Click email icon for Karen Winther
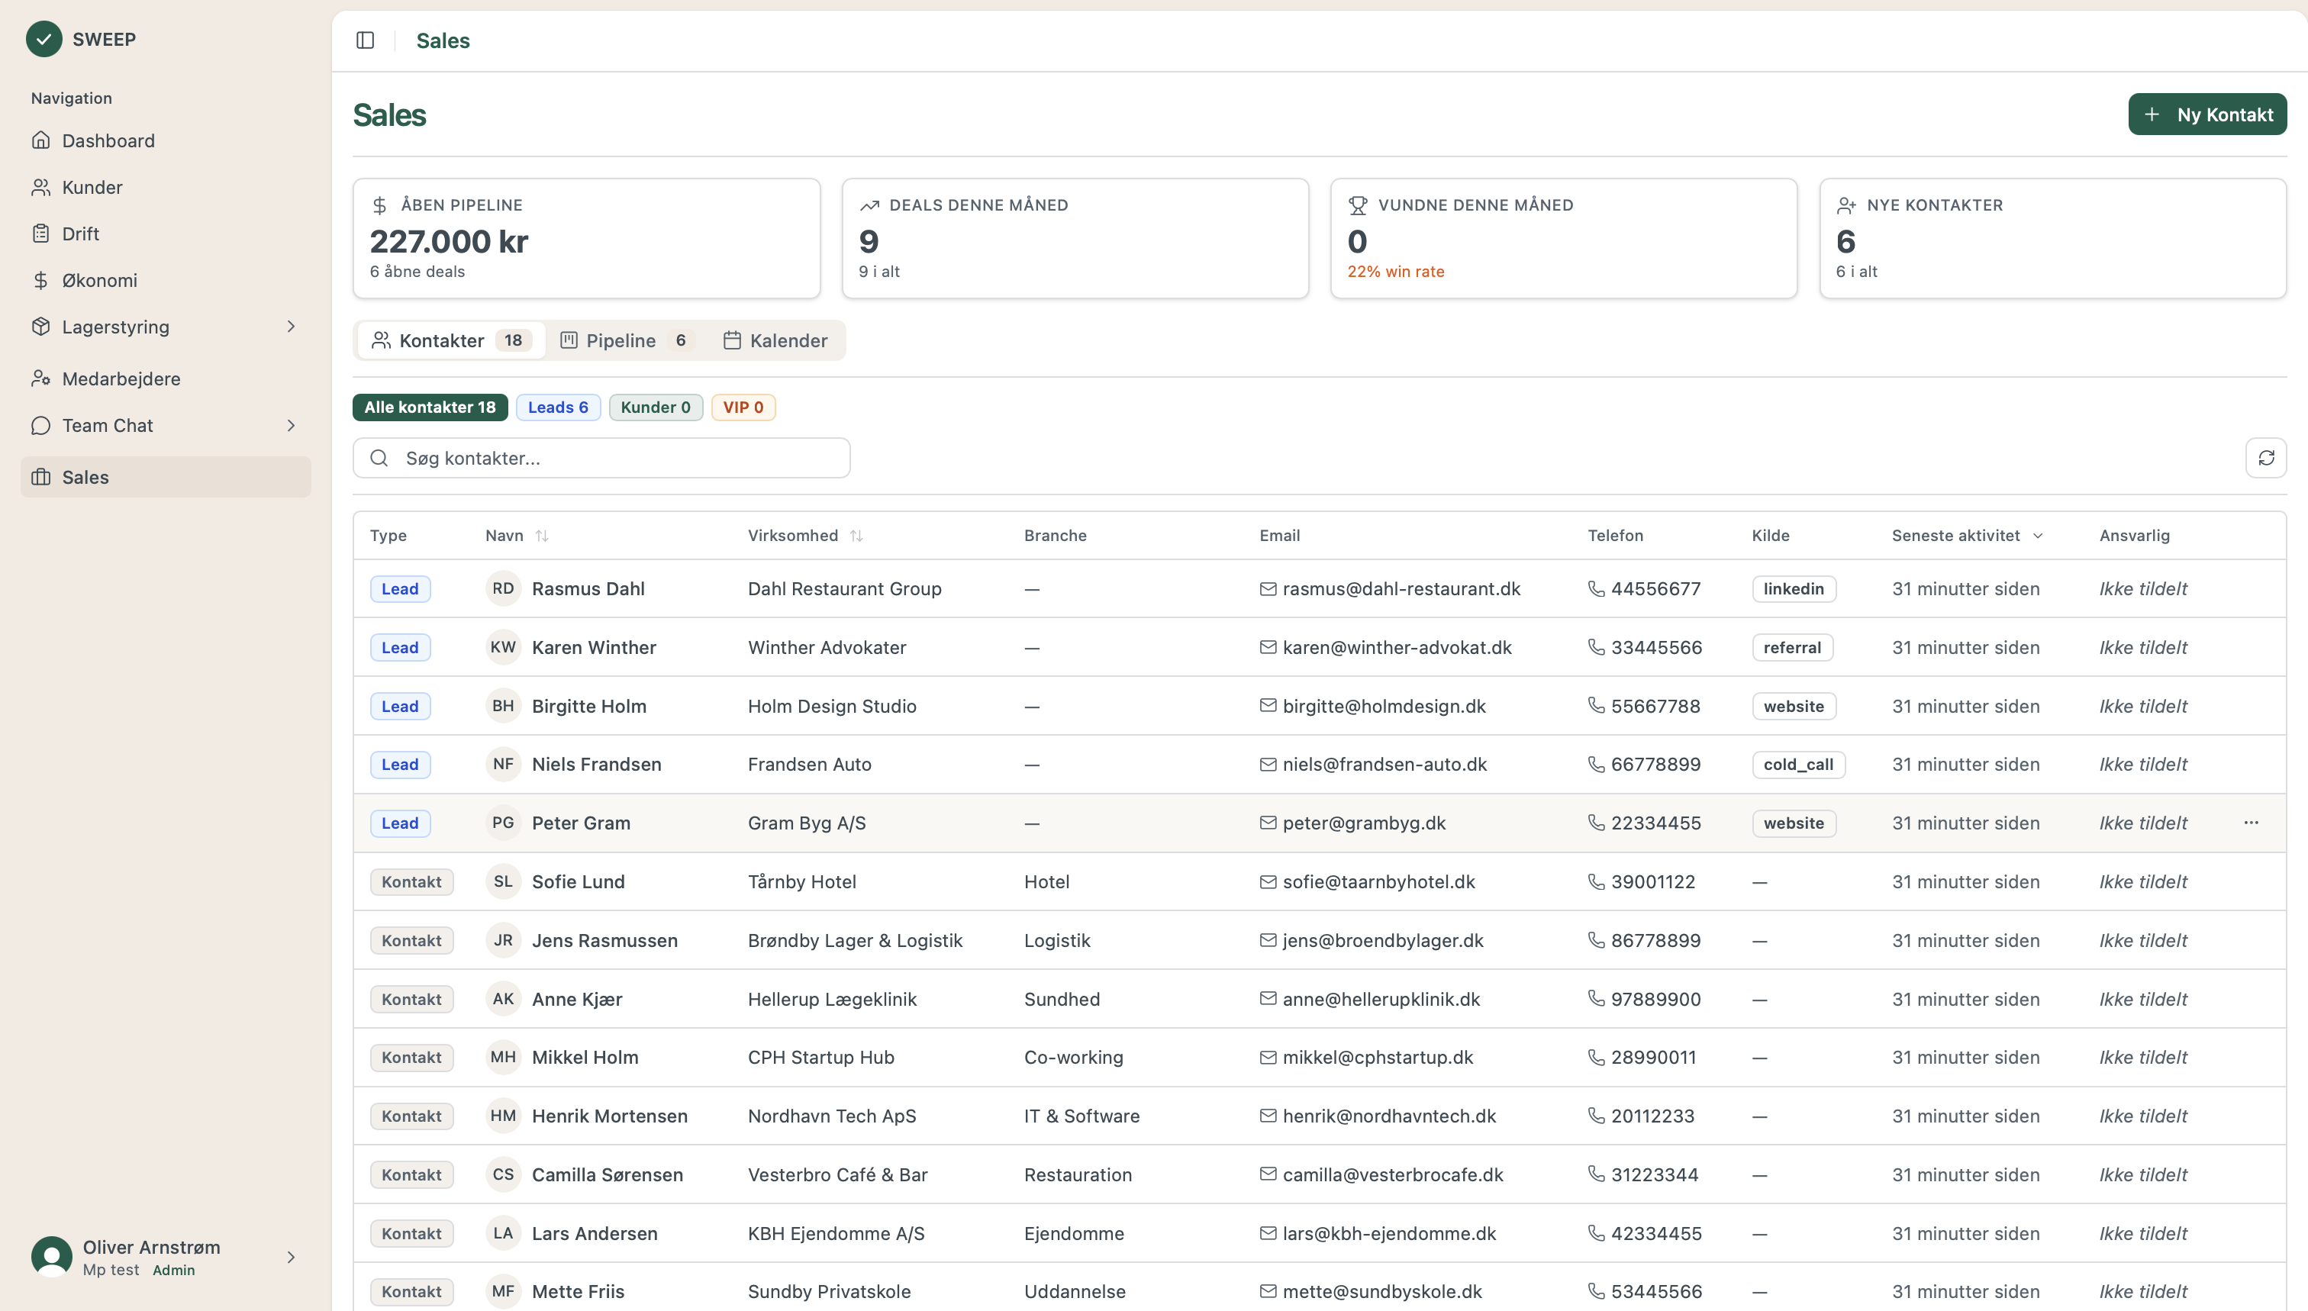The height and width of the screenshot is (1311, 2308). (1268, 647)
